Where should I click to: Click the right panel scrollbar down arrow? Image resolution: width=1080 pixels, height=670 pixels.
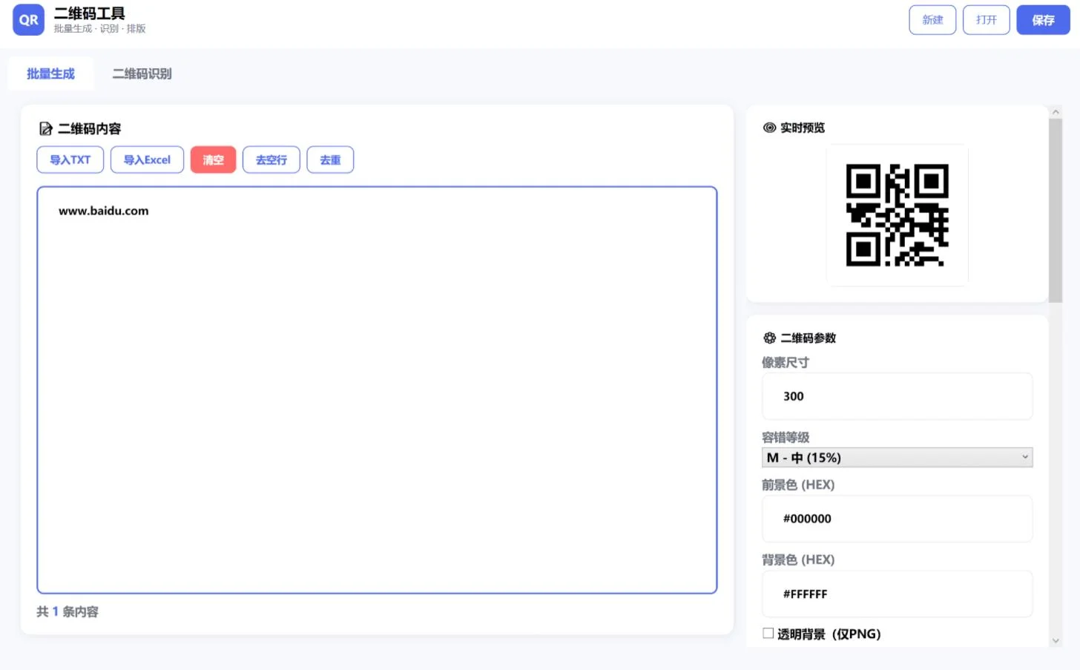(x=1056, y=641)
